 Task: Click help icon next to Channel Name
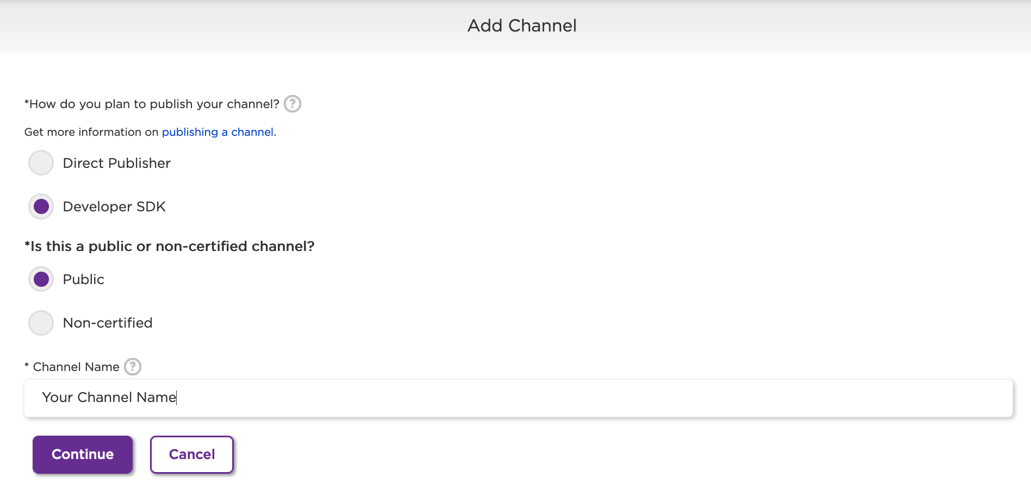133,367
